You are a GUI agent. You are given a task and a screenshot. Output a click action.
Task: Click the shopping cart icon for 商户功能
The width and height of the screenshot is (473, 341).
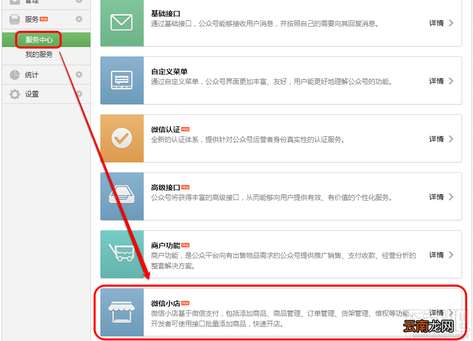tap(121, 253)
